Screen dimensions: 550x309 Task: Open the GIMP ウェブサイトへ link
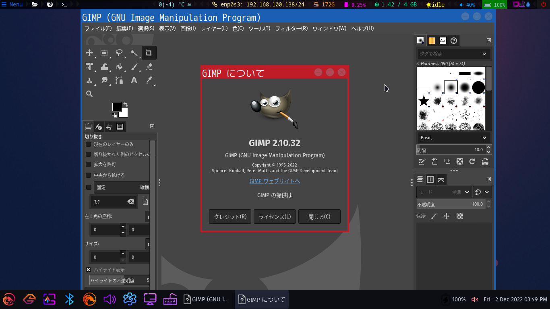click(275, 181)
